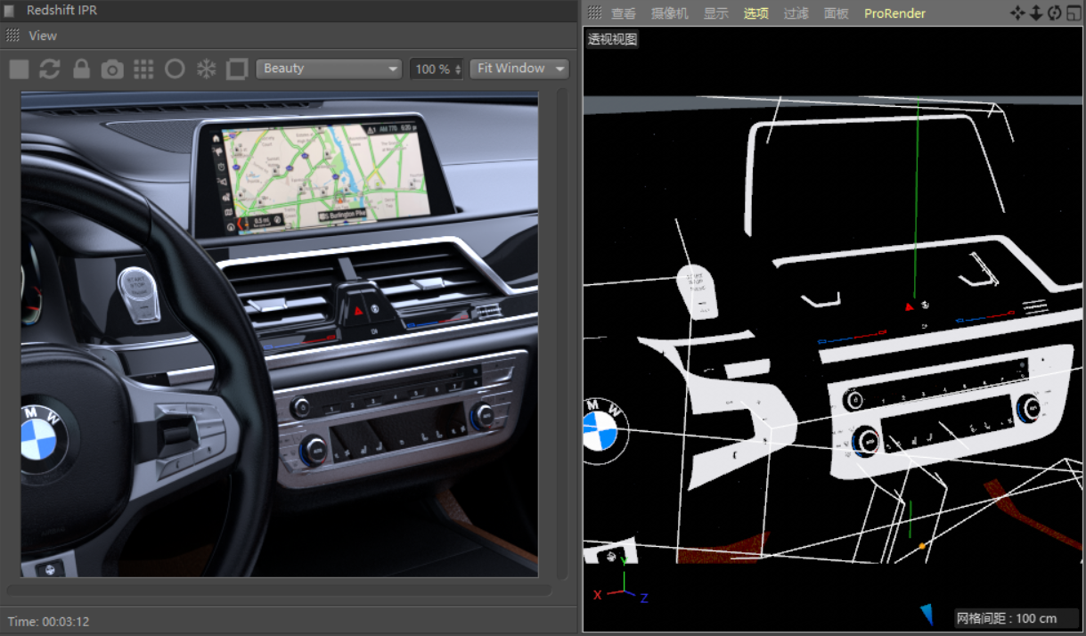Click the viewport rotate icon in the corner
This screenshot has width=1086, height=636.
tap(1056, 12)
